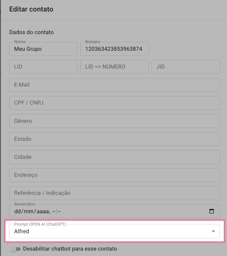Click the Nome field with Meu Grupo
227x256 pixels.
[43, 49]
